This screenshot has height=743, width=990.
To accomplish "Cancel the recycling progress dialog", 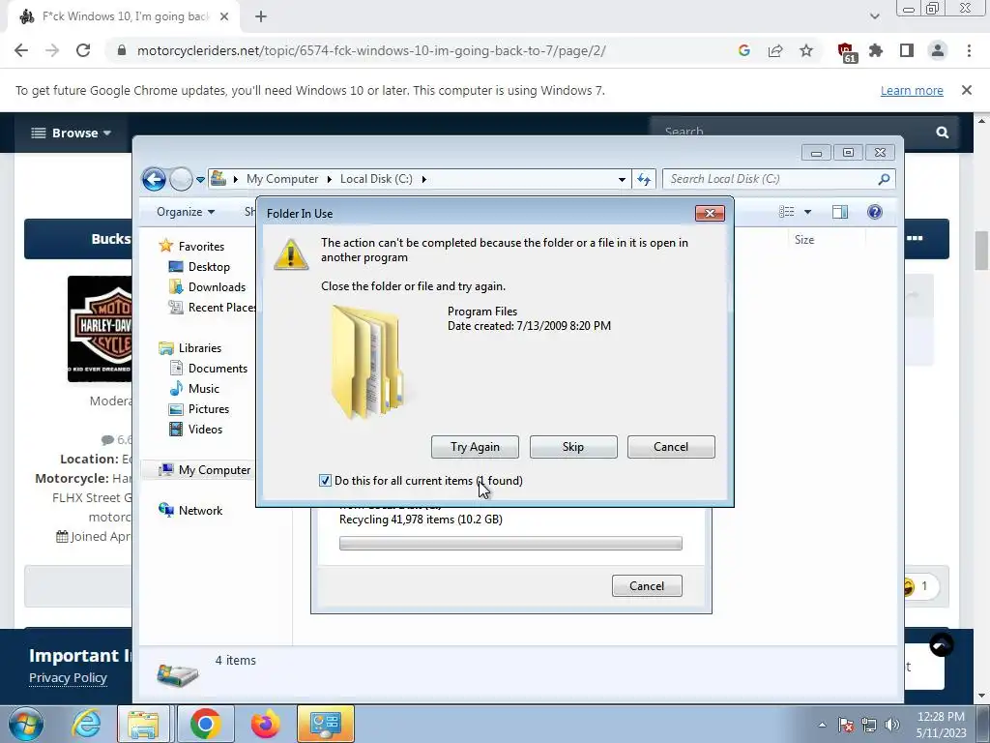I will tap(647, 585).
